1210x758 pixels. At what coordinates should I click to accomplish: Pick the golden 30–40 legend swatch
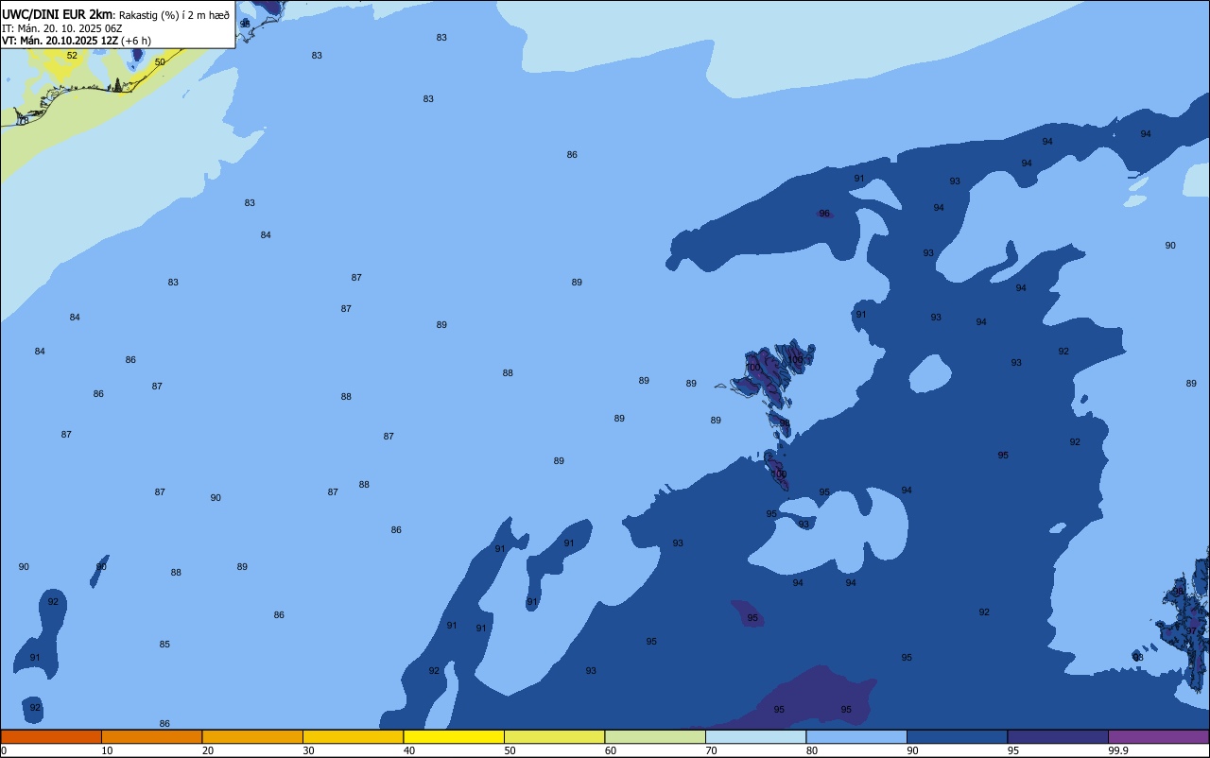tap(353, 736)
